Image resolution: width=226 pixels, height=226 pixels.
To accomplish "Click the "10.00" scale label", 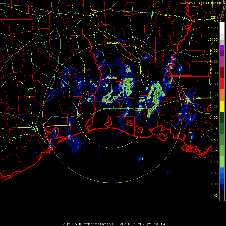I will 213,39.
